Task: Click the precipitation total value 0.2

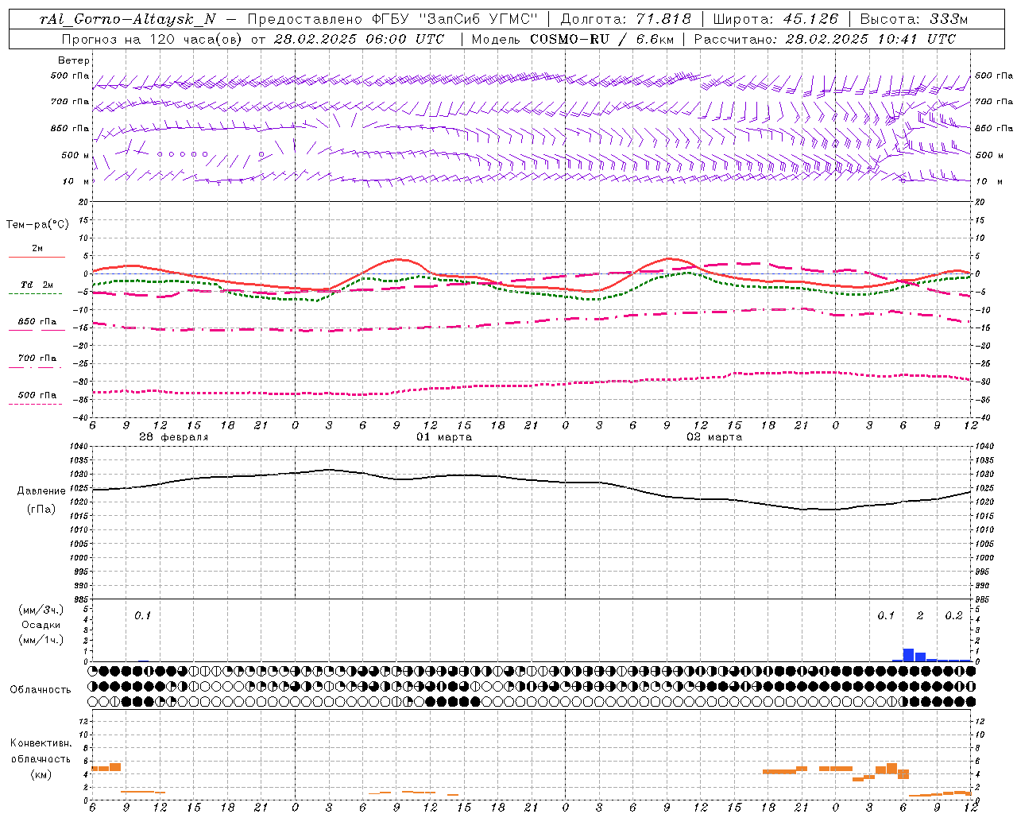Action: (x=954, y=616)
